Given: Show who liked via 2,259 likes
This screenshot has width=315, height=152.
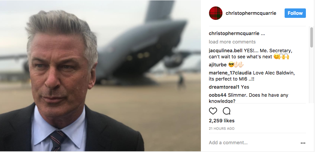Looking at the screenshot, I should click(221, 121).
